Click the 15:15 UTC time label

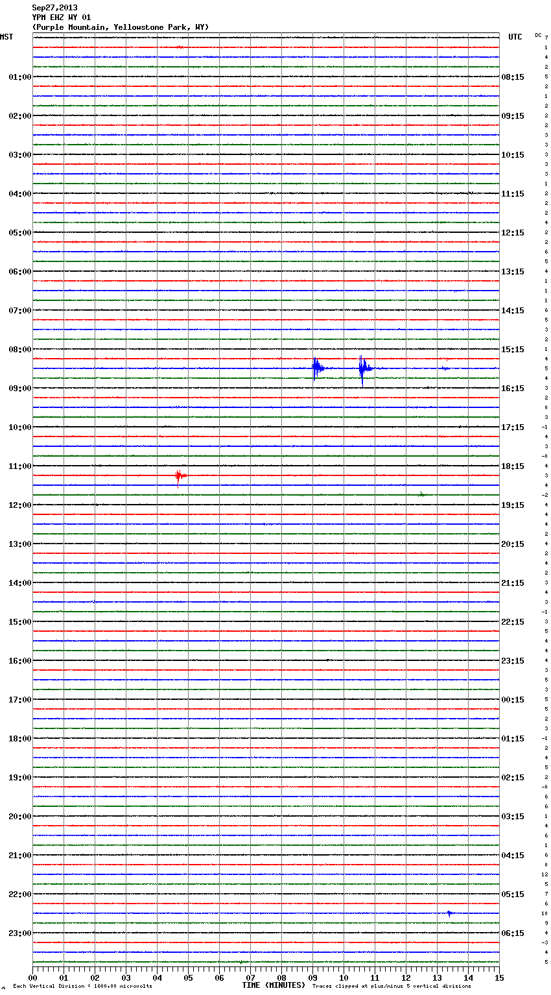point(513,350)
